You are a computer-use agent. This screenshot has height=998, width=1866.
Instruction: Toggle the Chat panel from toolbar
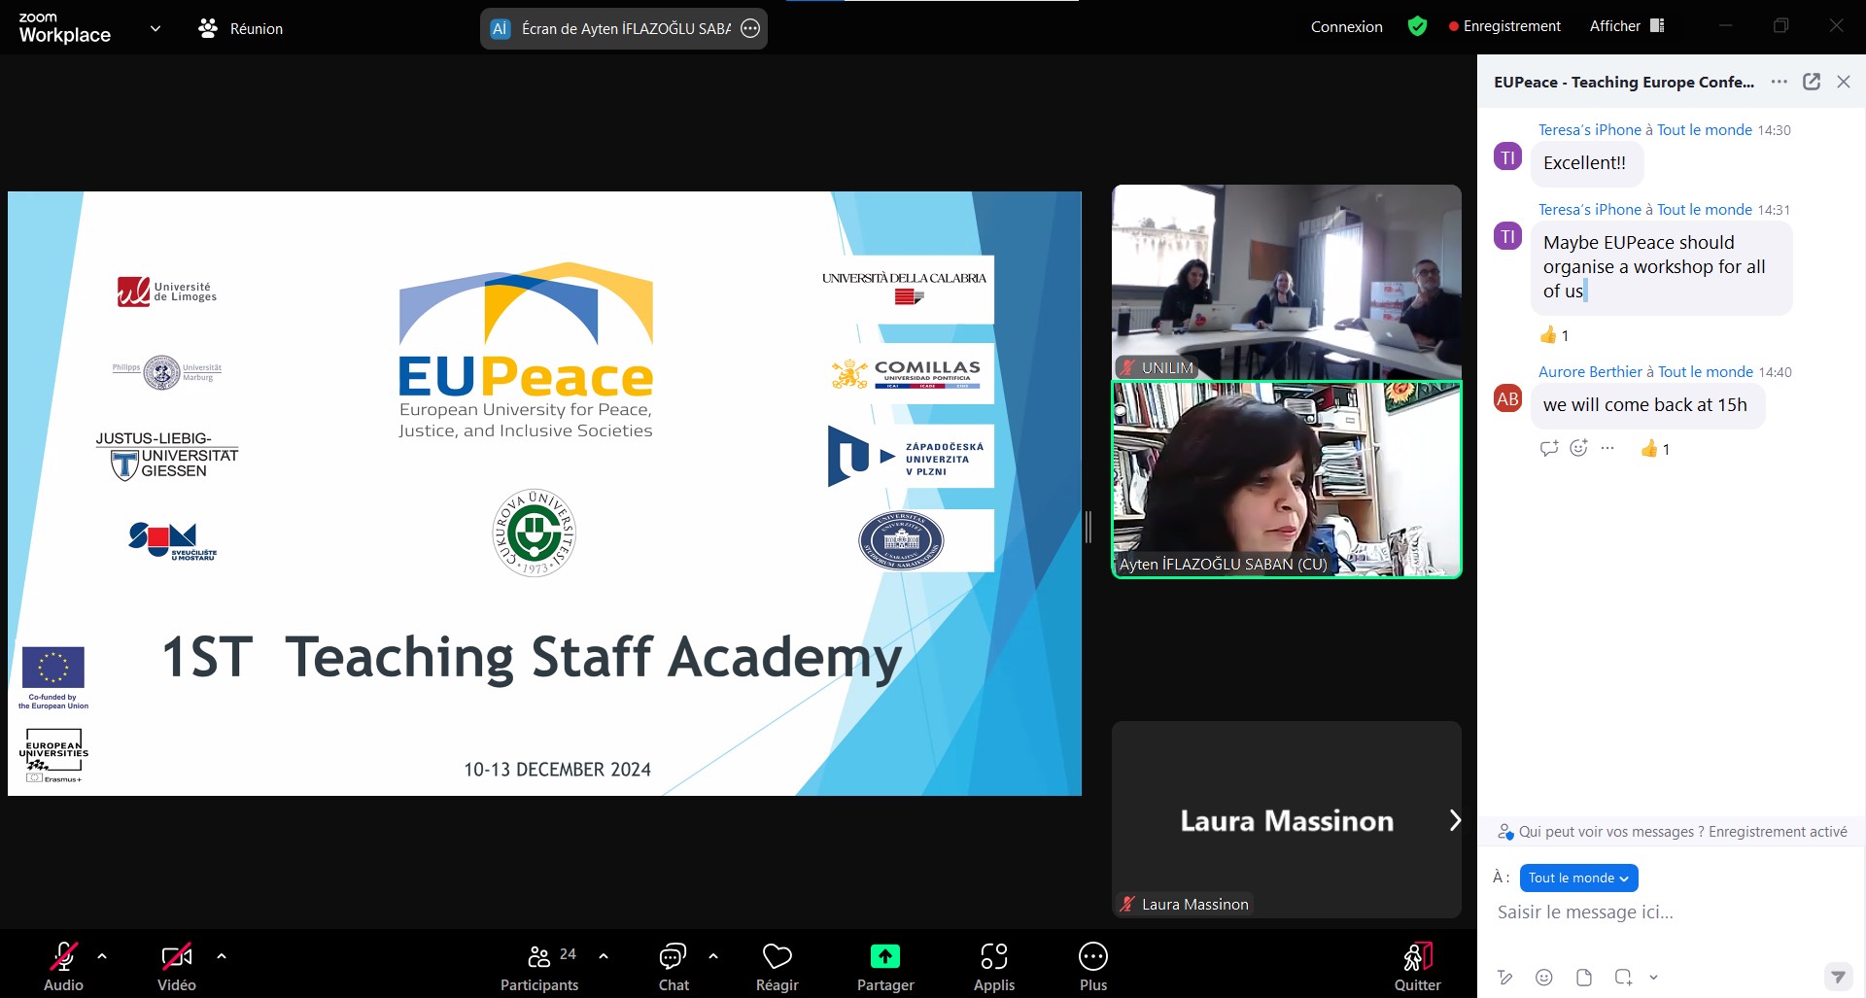(674, 965)
